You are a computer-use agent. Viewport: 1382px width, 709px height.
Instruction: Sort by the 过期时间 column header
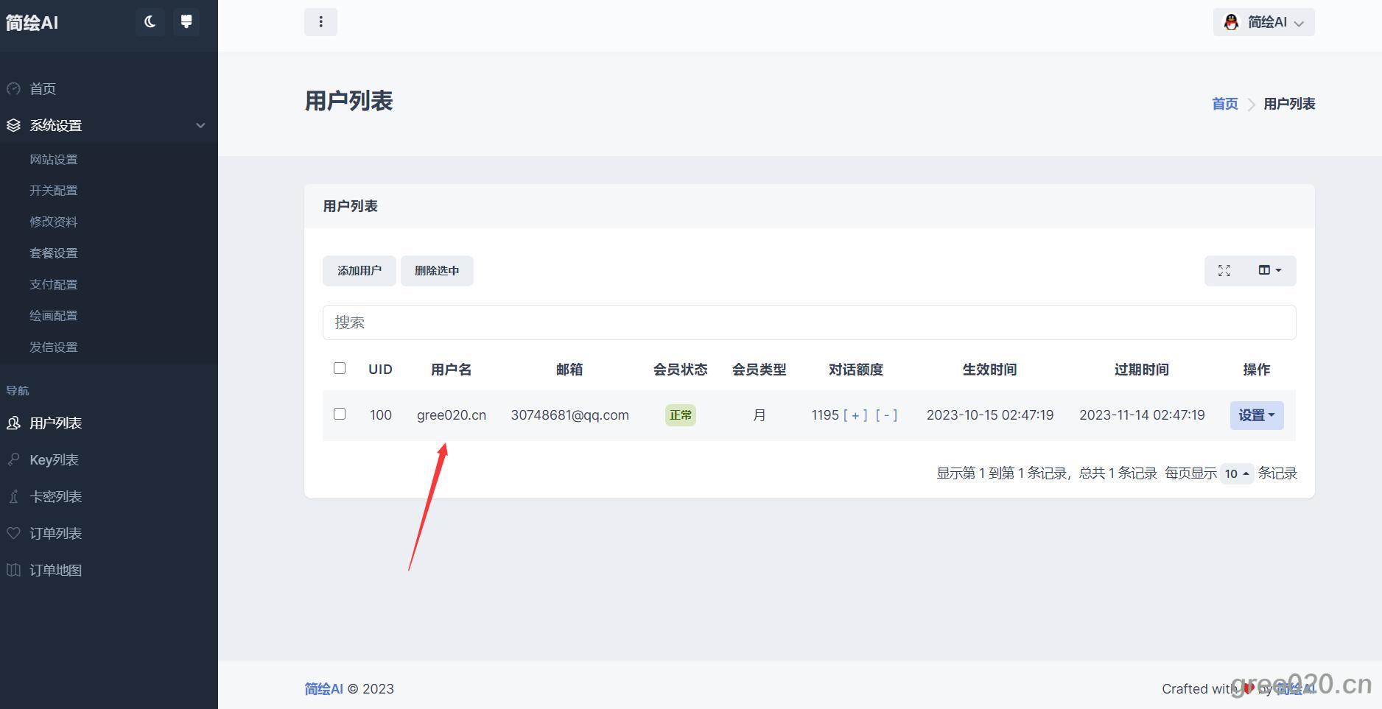point(1141,370)
